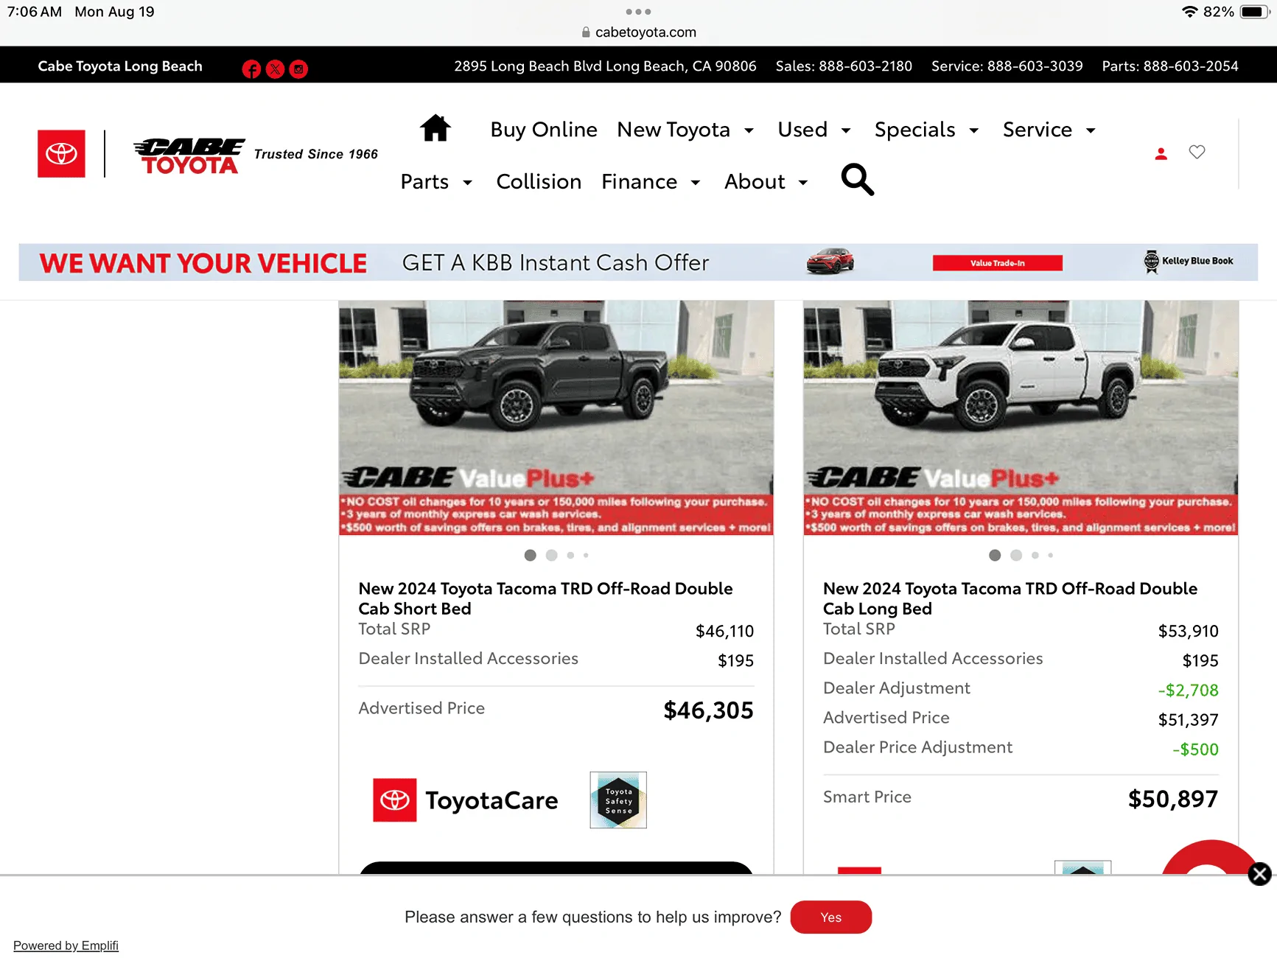Select second image dot on Short Bed carousel
1277x958 pixels.
(x=551, y=556)
